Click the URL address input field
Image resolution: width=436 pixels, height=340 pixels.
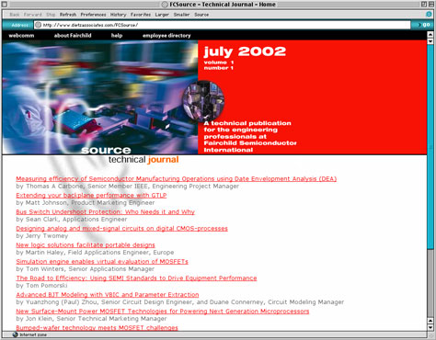coord(223,25)
